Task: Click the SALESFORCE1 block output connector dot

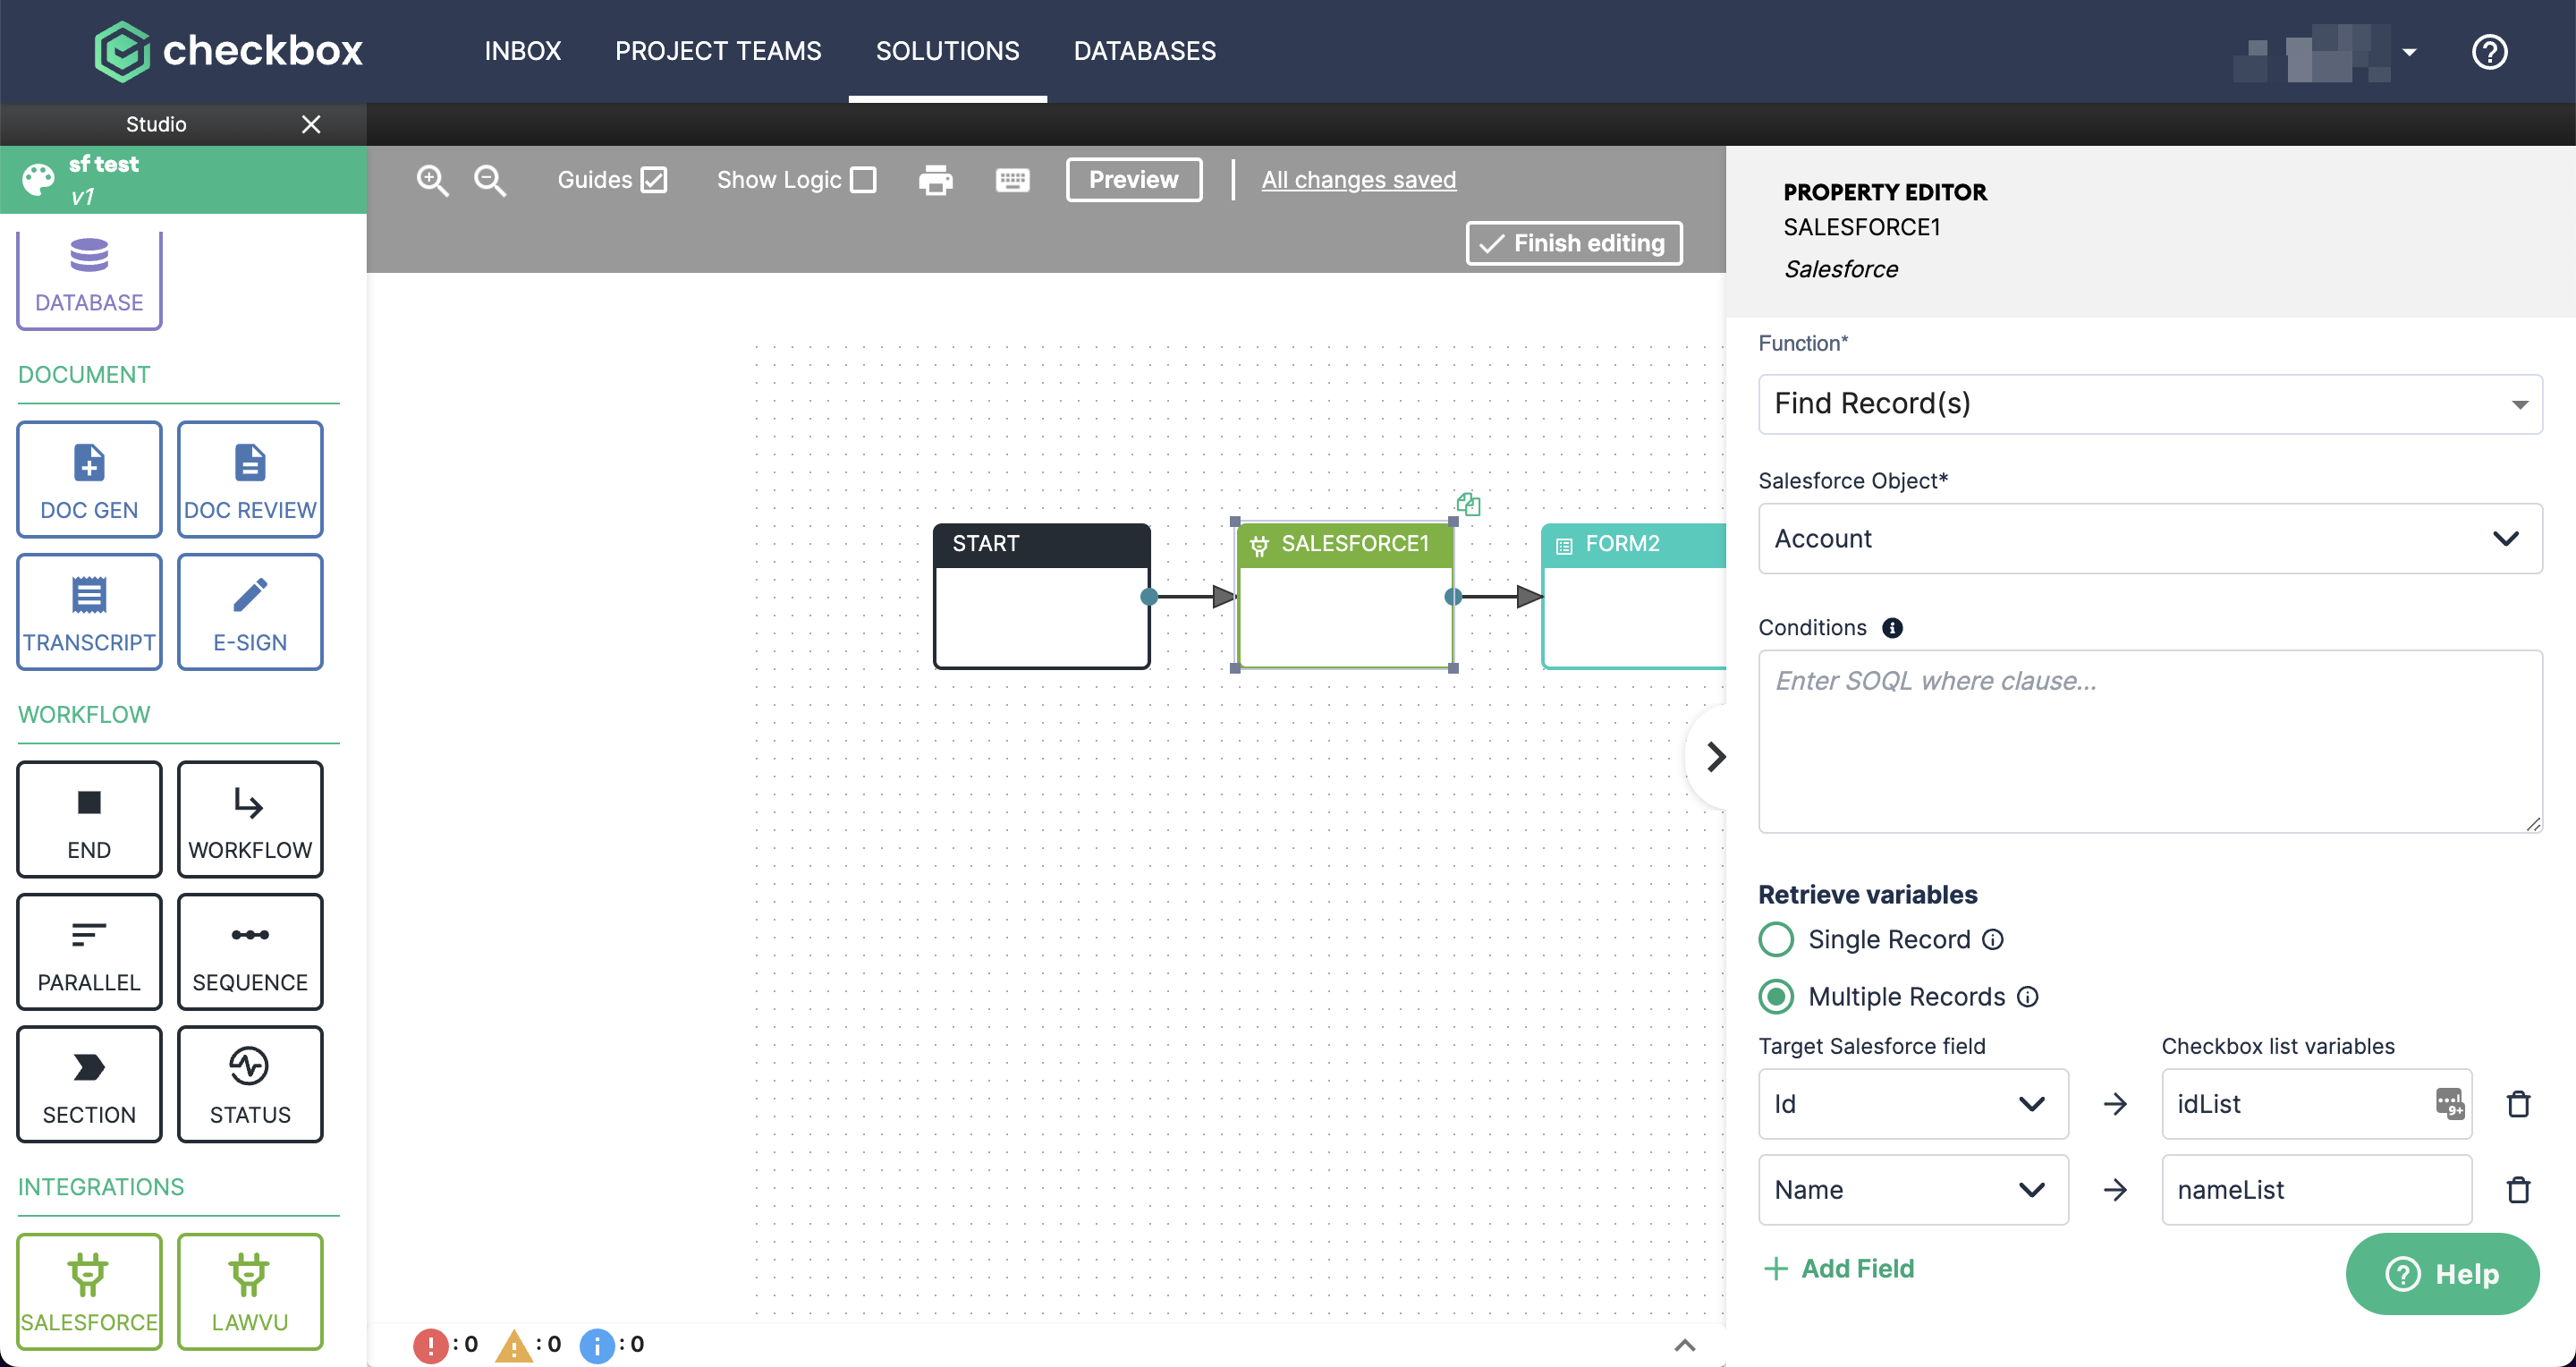Action: (1453, 597)
